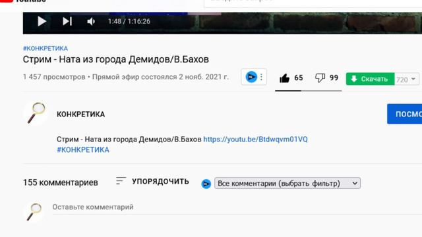This screenshot has height=237, width=422.
Task: Click the like count 65
Action: tap(299, 78)
